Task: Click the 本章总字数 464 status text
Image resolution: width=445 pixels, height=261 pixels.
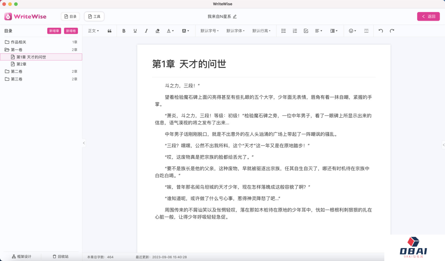Action: (100, 257)
